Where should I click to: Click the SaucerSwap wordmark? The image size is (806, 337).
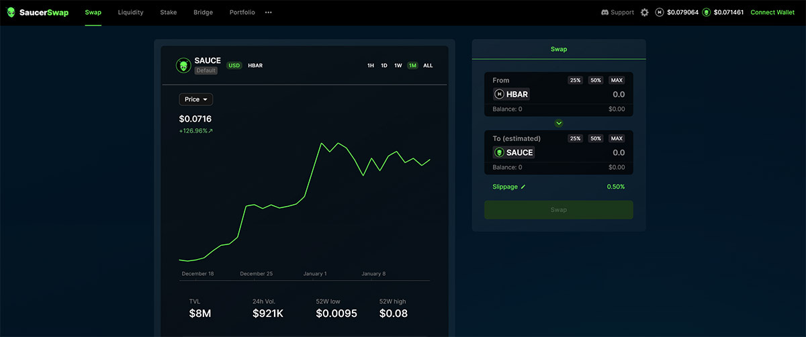pos(43,12)
